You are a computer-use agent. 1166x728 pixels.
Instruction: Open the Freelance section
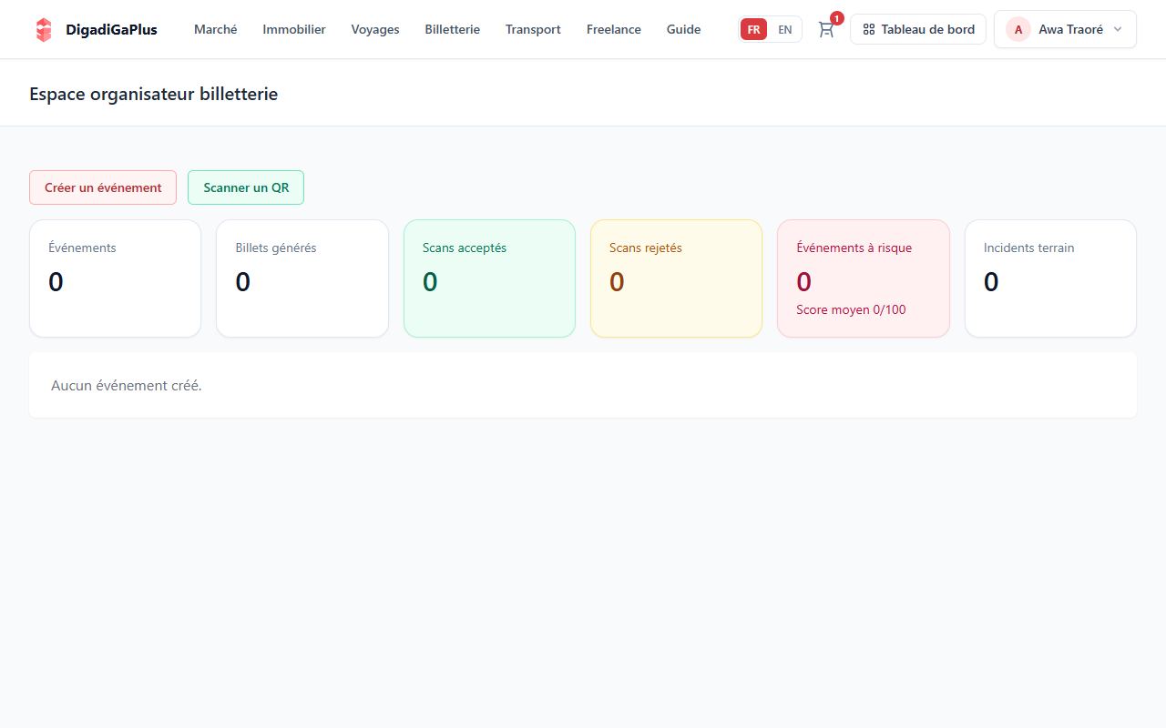coord(614,29)
